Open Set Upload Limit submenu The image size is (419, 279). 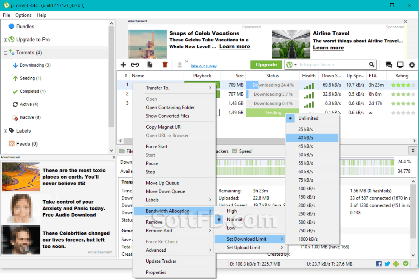click(x=250, y=247)
